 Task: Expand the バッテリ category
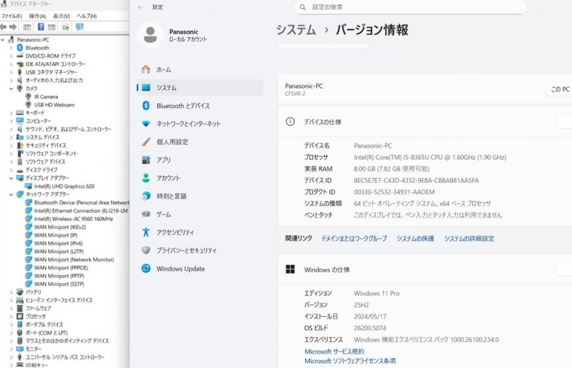tap(11, 292)
